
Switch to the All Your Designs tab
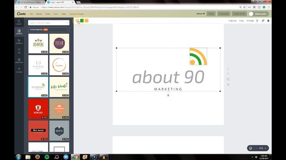pyautogui.click(x=31, y=2)
